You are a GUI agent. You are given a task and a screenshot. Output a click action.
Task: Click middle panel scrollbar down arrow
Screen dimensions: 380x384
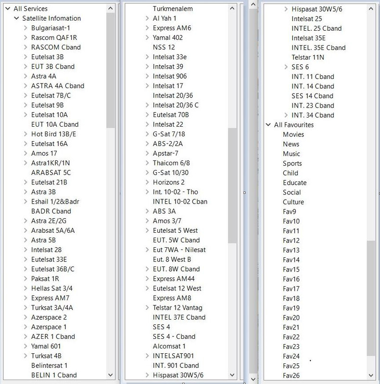[232, 375]
